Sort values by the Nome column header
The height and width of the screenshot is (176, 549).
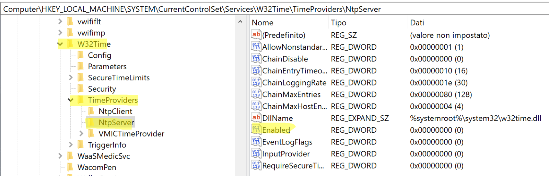pyautogui.click(x=263, y=23)
